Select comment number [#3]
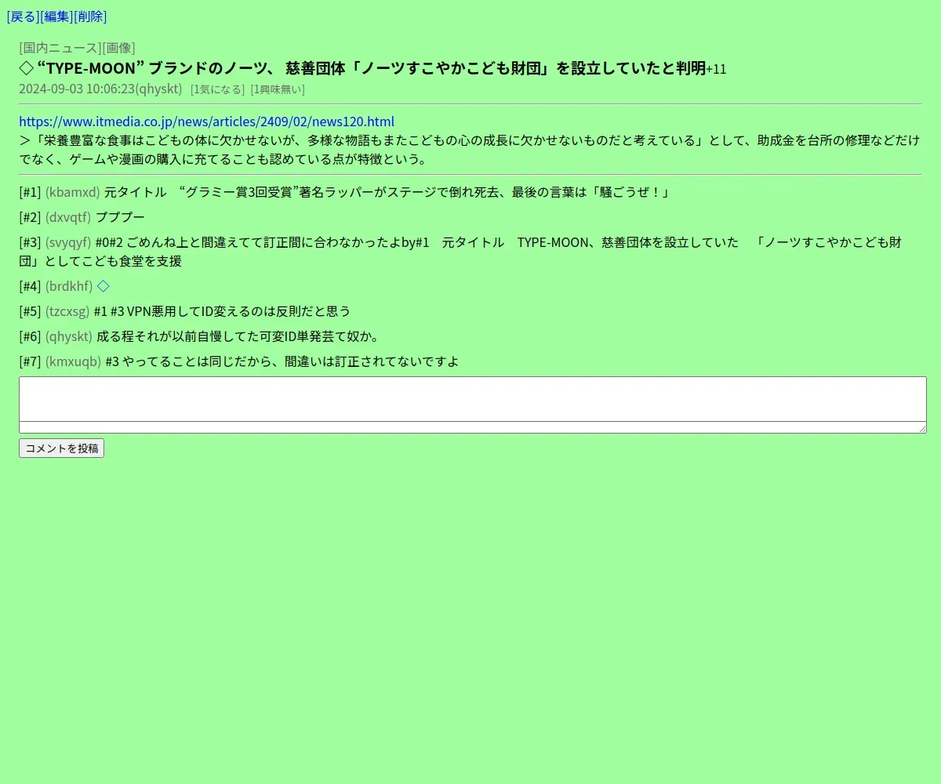The width and height of the screenshot is (941, 784). point(30,242)
